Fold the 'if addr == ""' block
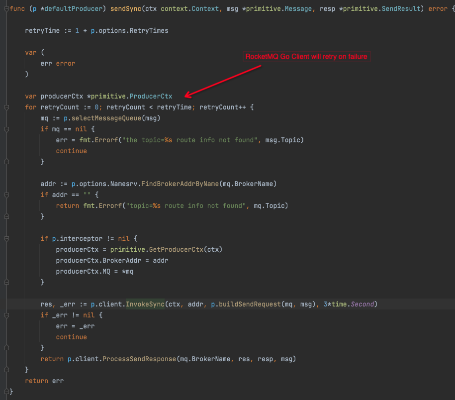The image size is (455, 400). click(x=6, y=195)
